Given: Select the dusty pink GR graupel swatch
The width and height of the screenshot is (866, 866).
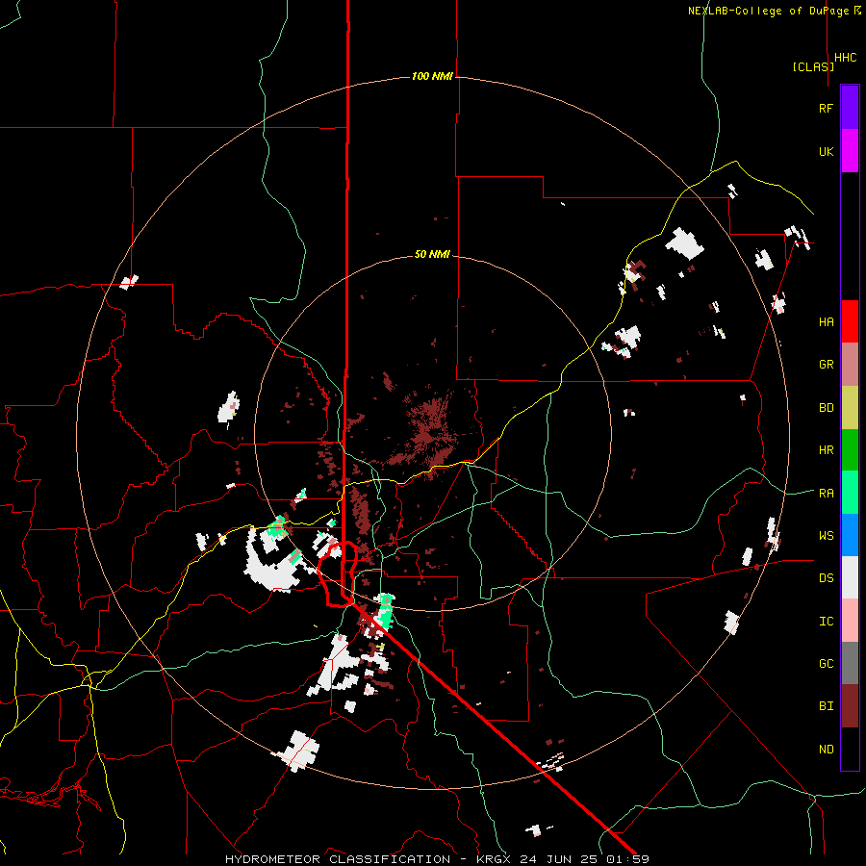Looking at the screenshot, I should coord(850,365).
